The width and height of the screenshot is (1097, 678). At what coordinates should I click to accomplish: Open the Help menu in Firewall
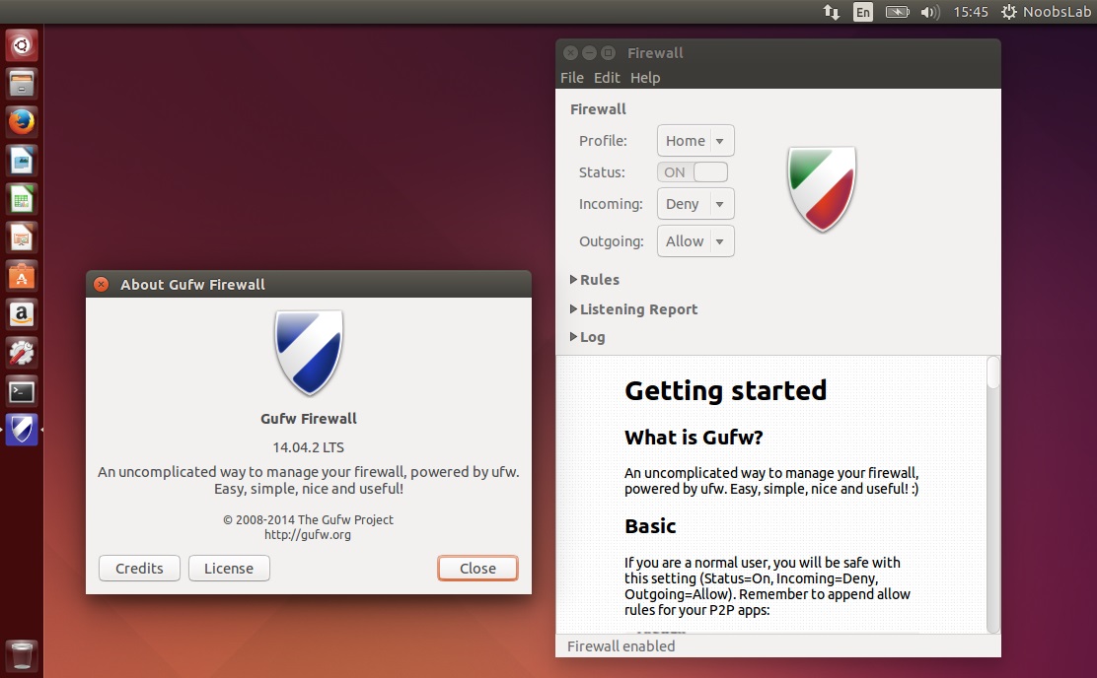645,78
